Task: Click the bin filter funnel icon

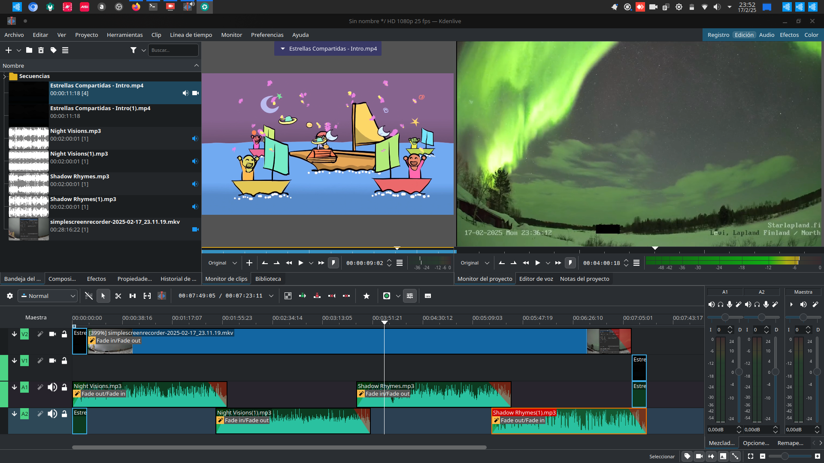Action: pos(133,50)
